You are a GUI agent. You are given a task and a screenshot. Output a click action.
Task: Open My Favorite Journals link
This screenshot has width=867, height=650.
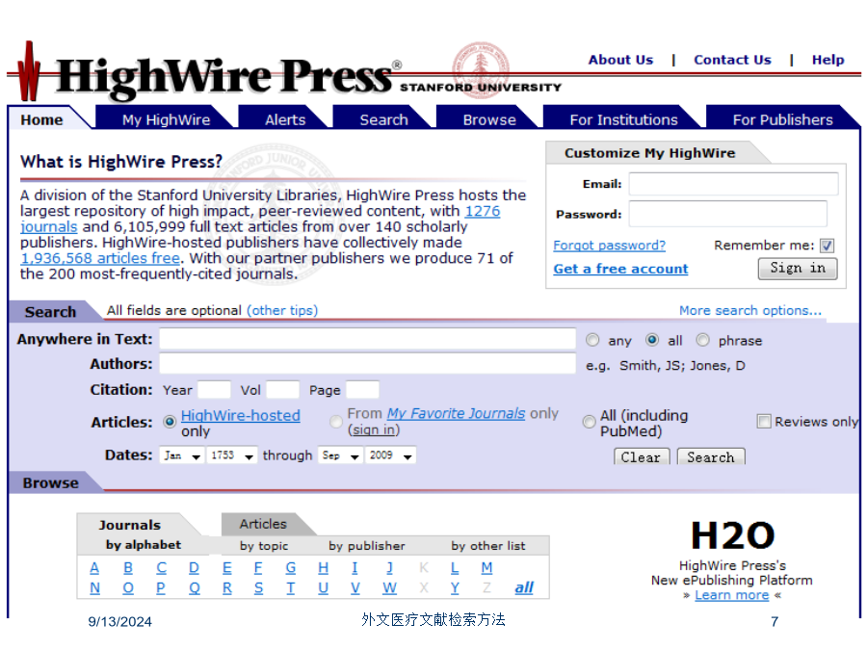coord(456,413)
